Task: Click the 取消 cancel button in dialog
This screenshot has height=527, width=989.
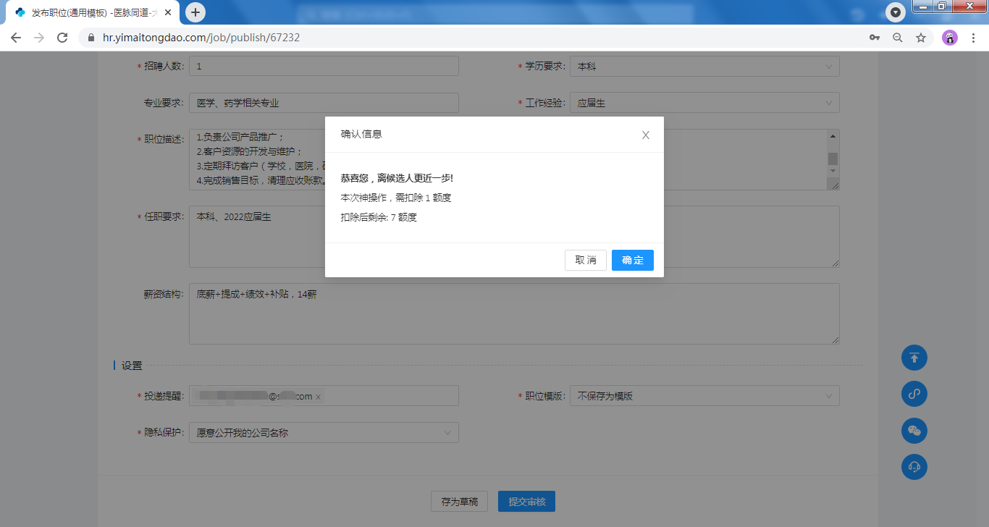Action: pyautogui.click(x=585, y=261)
